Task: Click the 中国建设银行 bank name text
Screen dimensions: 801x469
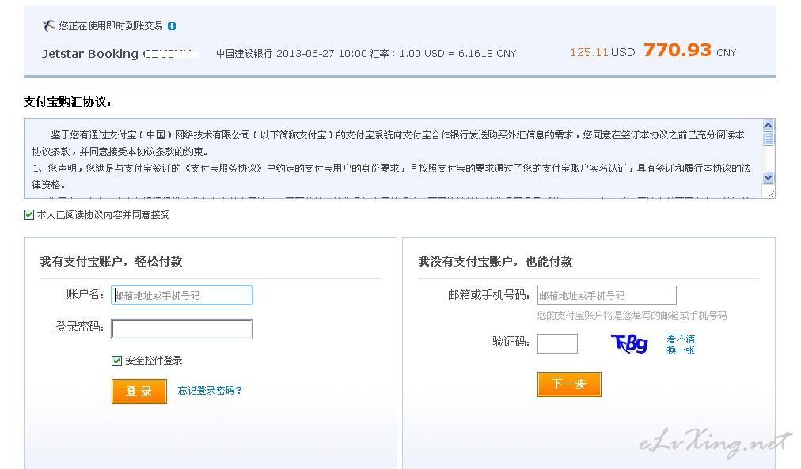Action: (245, 54)
